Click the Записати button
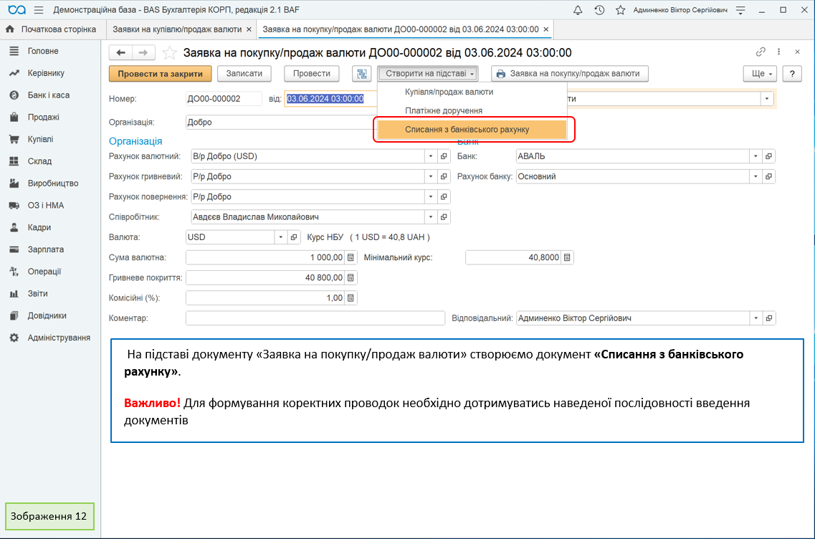Image resolution: width=815 pixels, height=539 pixels. 244,74
